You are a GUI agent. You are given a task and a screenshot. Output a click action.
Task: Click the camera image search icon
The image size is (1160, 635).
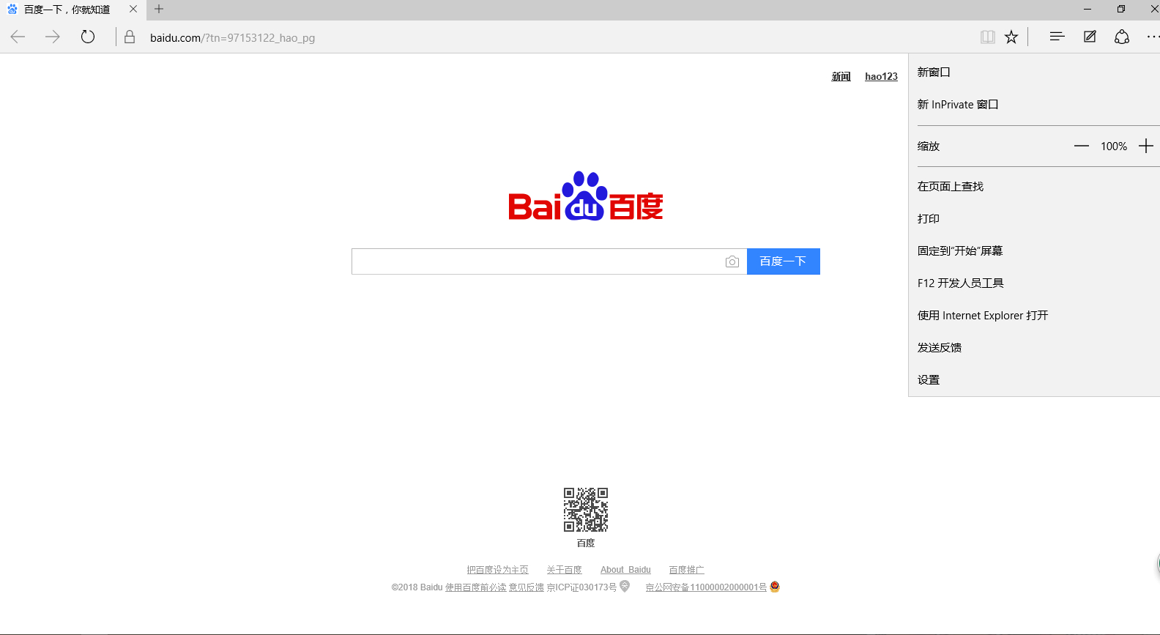(732, 261)
